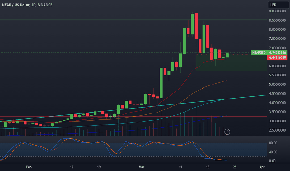The height and width of the screenshot is (171, 290).
Task: Open the USD currency selector
Action: (x=278, y=5)
